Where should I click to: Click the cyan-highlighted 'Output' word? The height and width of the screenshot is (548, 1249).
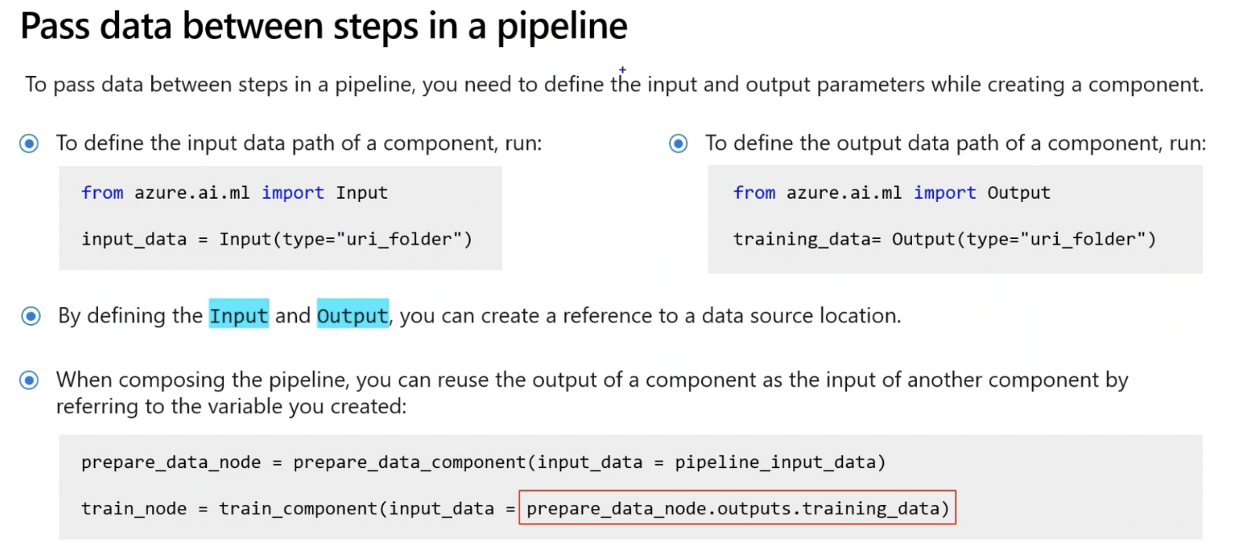coord(353,315)
